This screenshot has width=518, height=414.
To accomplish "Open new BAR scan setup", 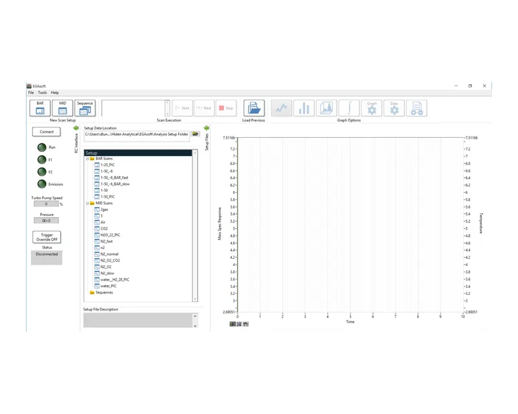I will pos(40,108).
